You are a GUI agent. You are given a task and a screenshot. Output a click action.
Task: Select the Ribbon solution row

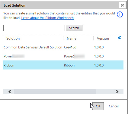pos(63,65)
